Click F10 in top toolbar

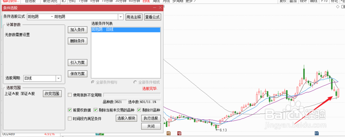(324, 1)
